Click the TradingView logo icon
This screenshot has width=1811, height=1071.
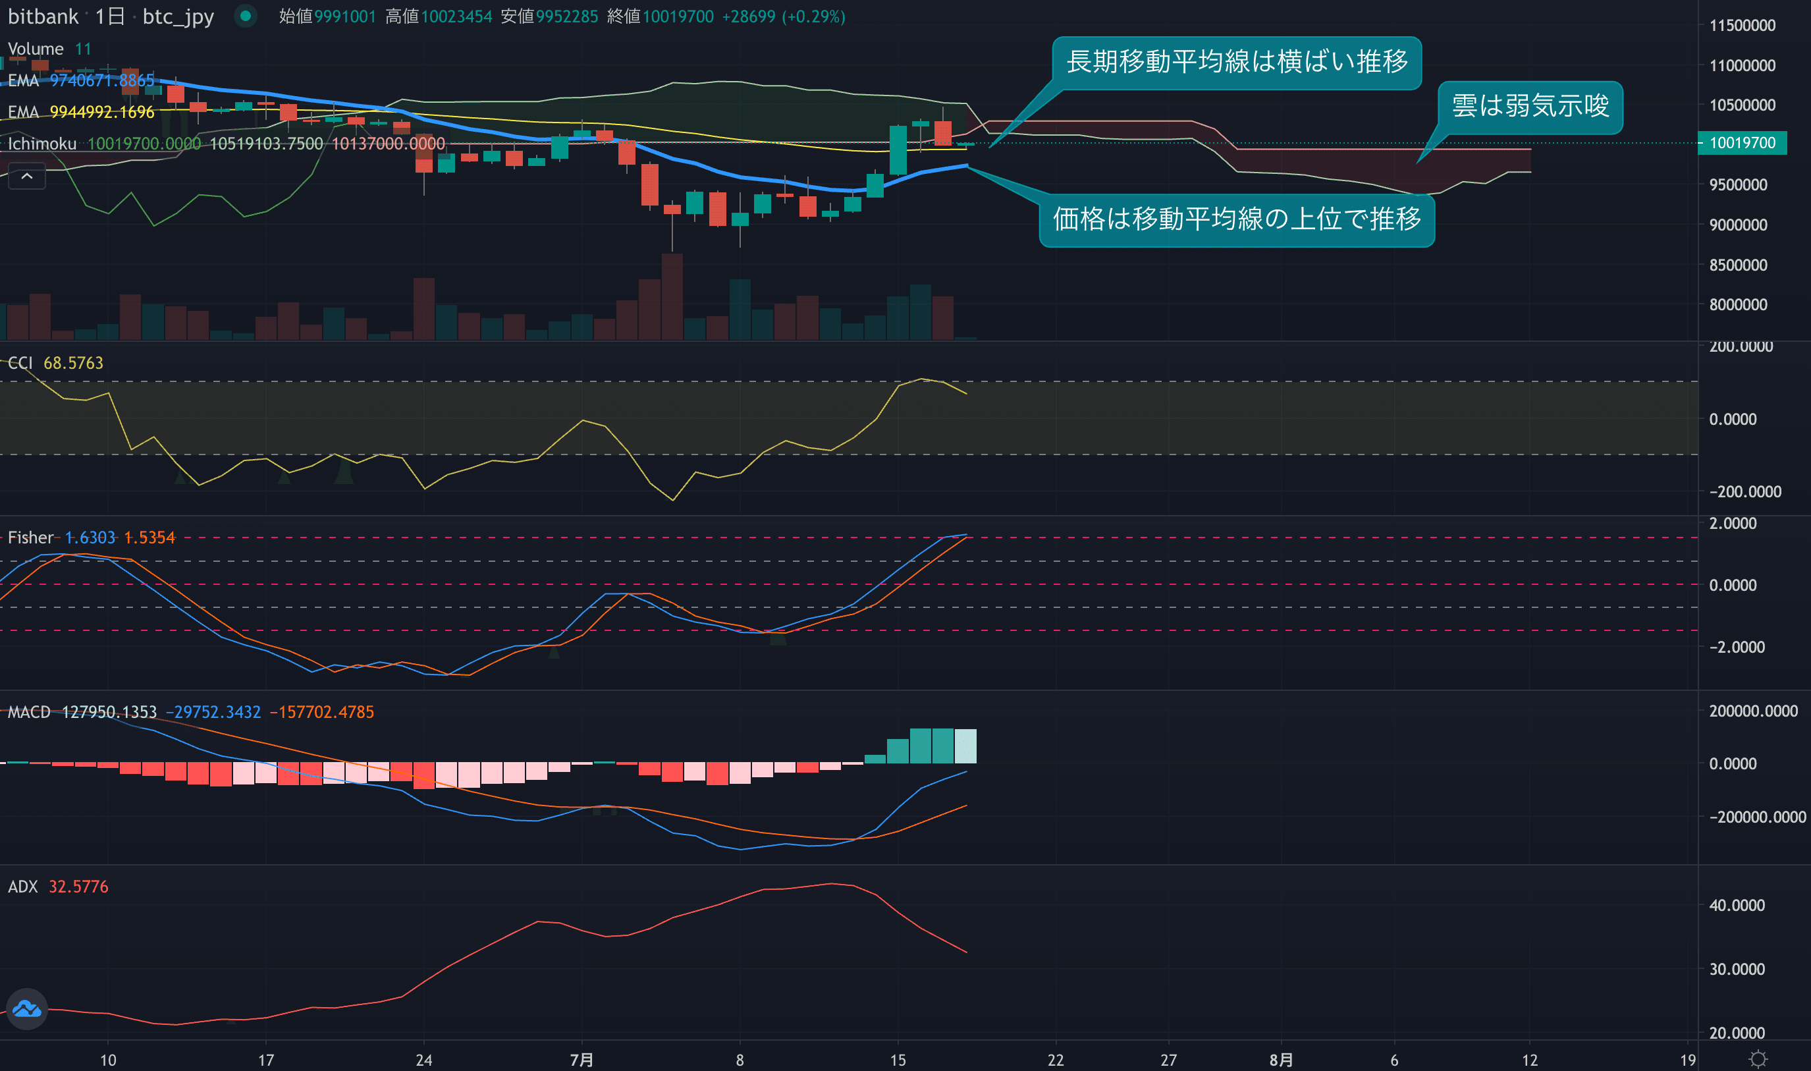coord(27,1008)
